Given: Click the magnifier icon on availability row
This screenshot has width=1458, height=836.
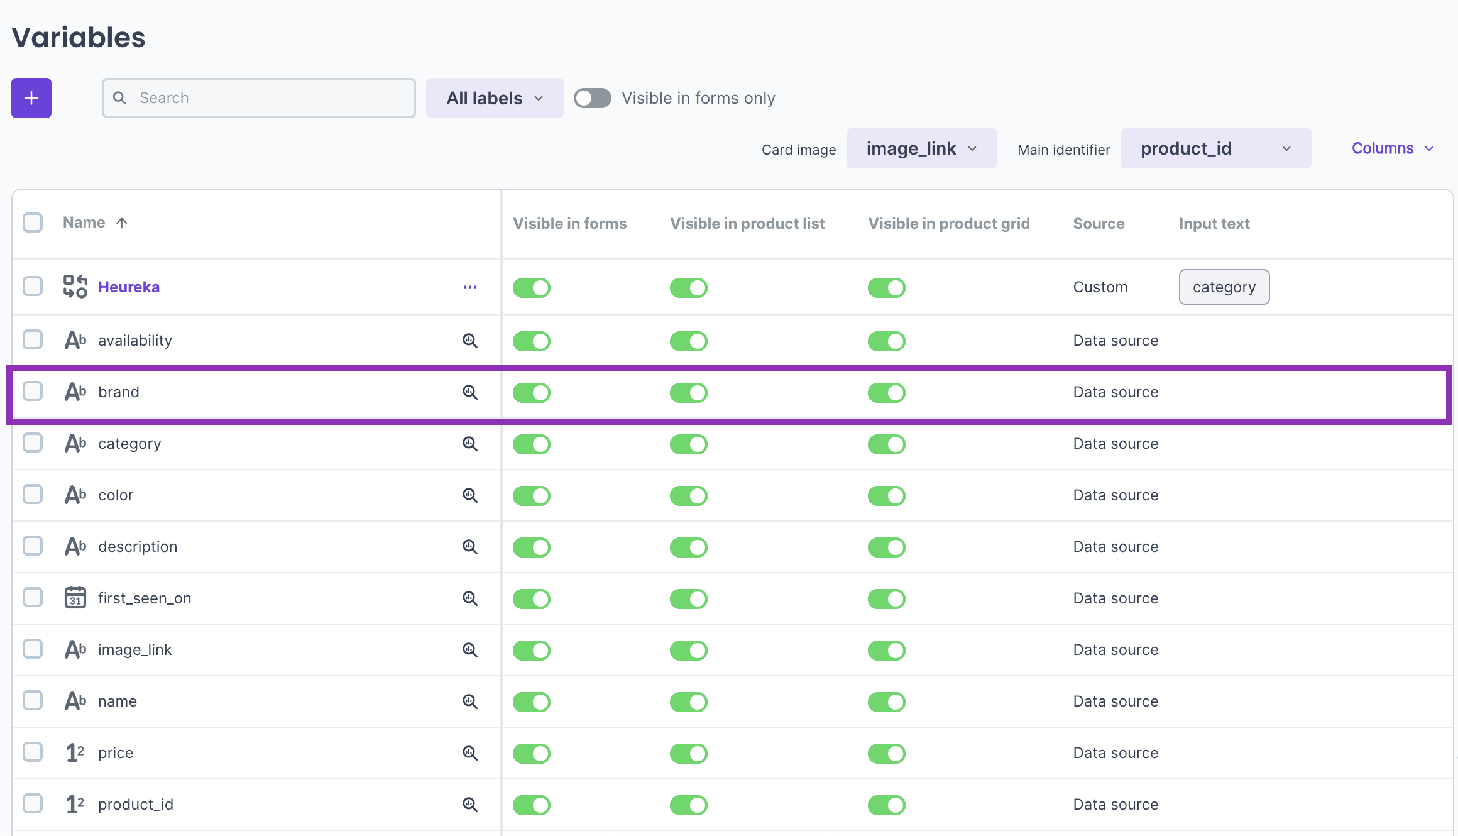Looking at the screenshot, I should [x=469, y=341].
